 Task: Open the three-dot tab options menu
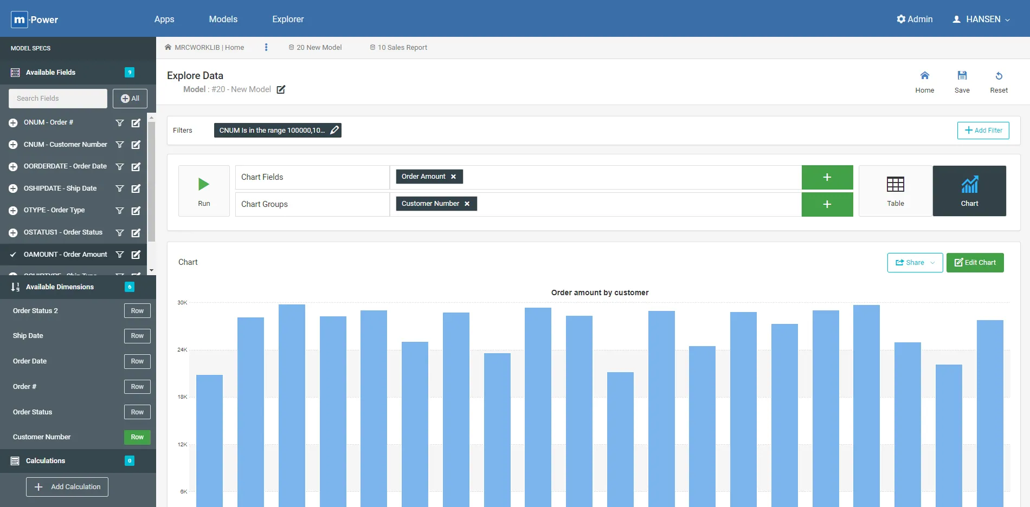pos(266,47)
